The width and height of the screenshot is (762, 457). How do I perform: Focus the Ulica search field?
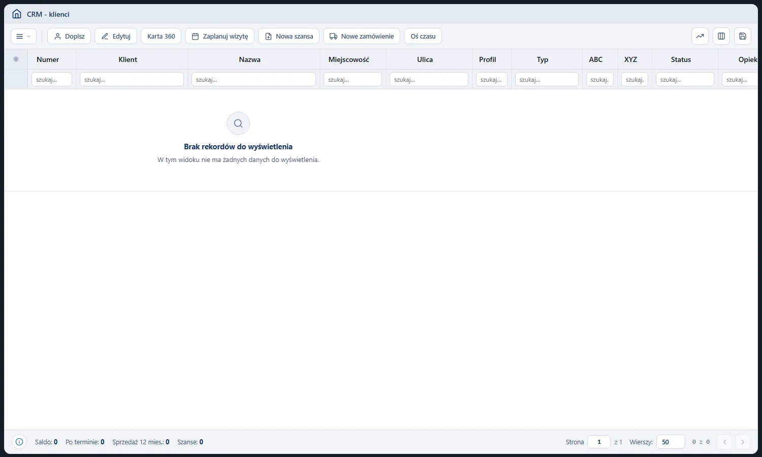429,79
